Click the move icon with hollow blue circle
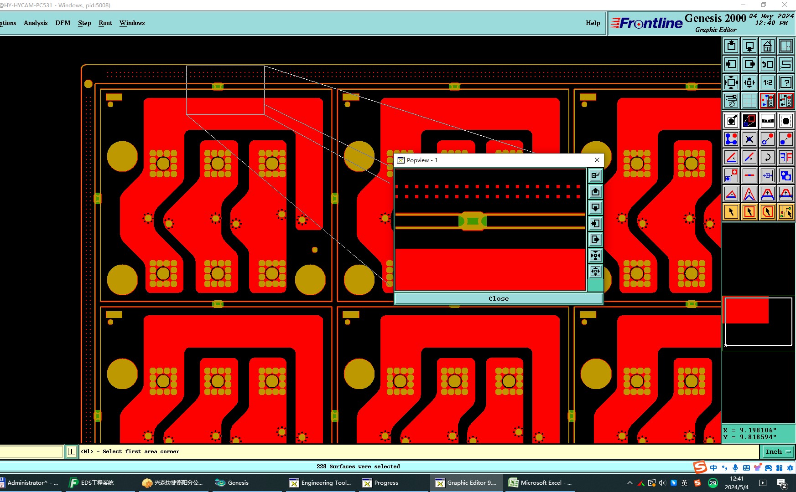The width and height of the screenshot is (796, 492). click(768, 139)
